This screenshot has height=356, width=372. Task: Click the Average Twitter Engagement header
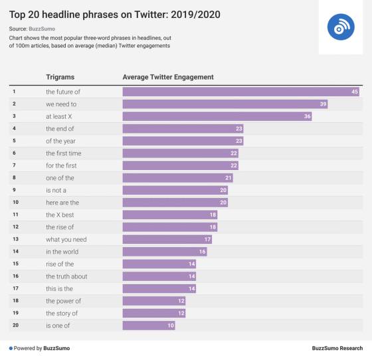(168, 77)
